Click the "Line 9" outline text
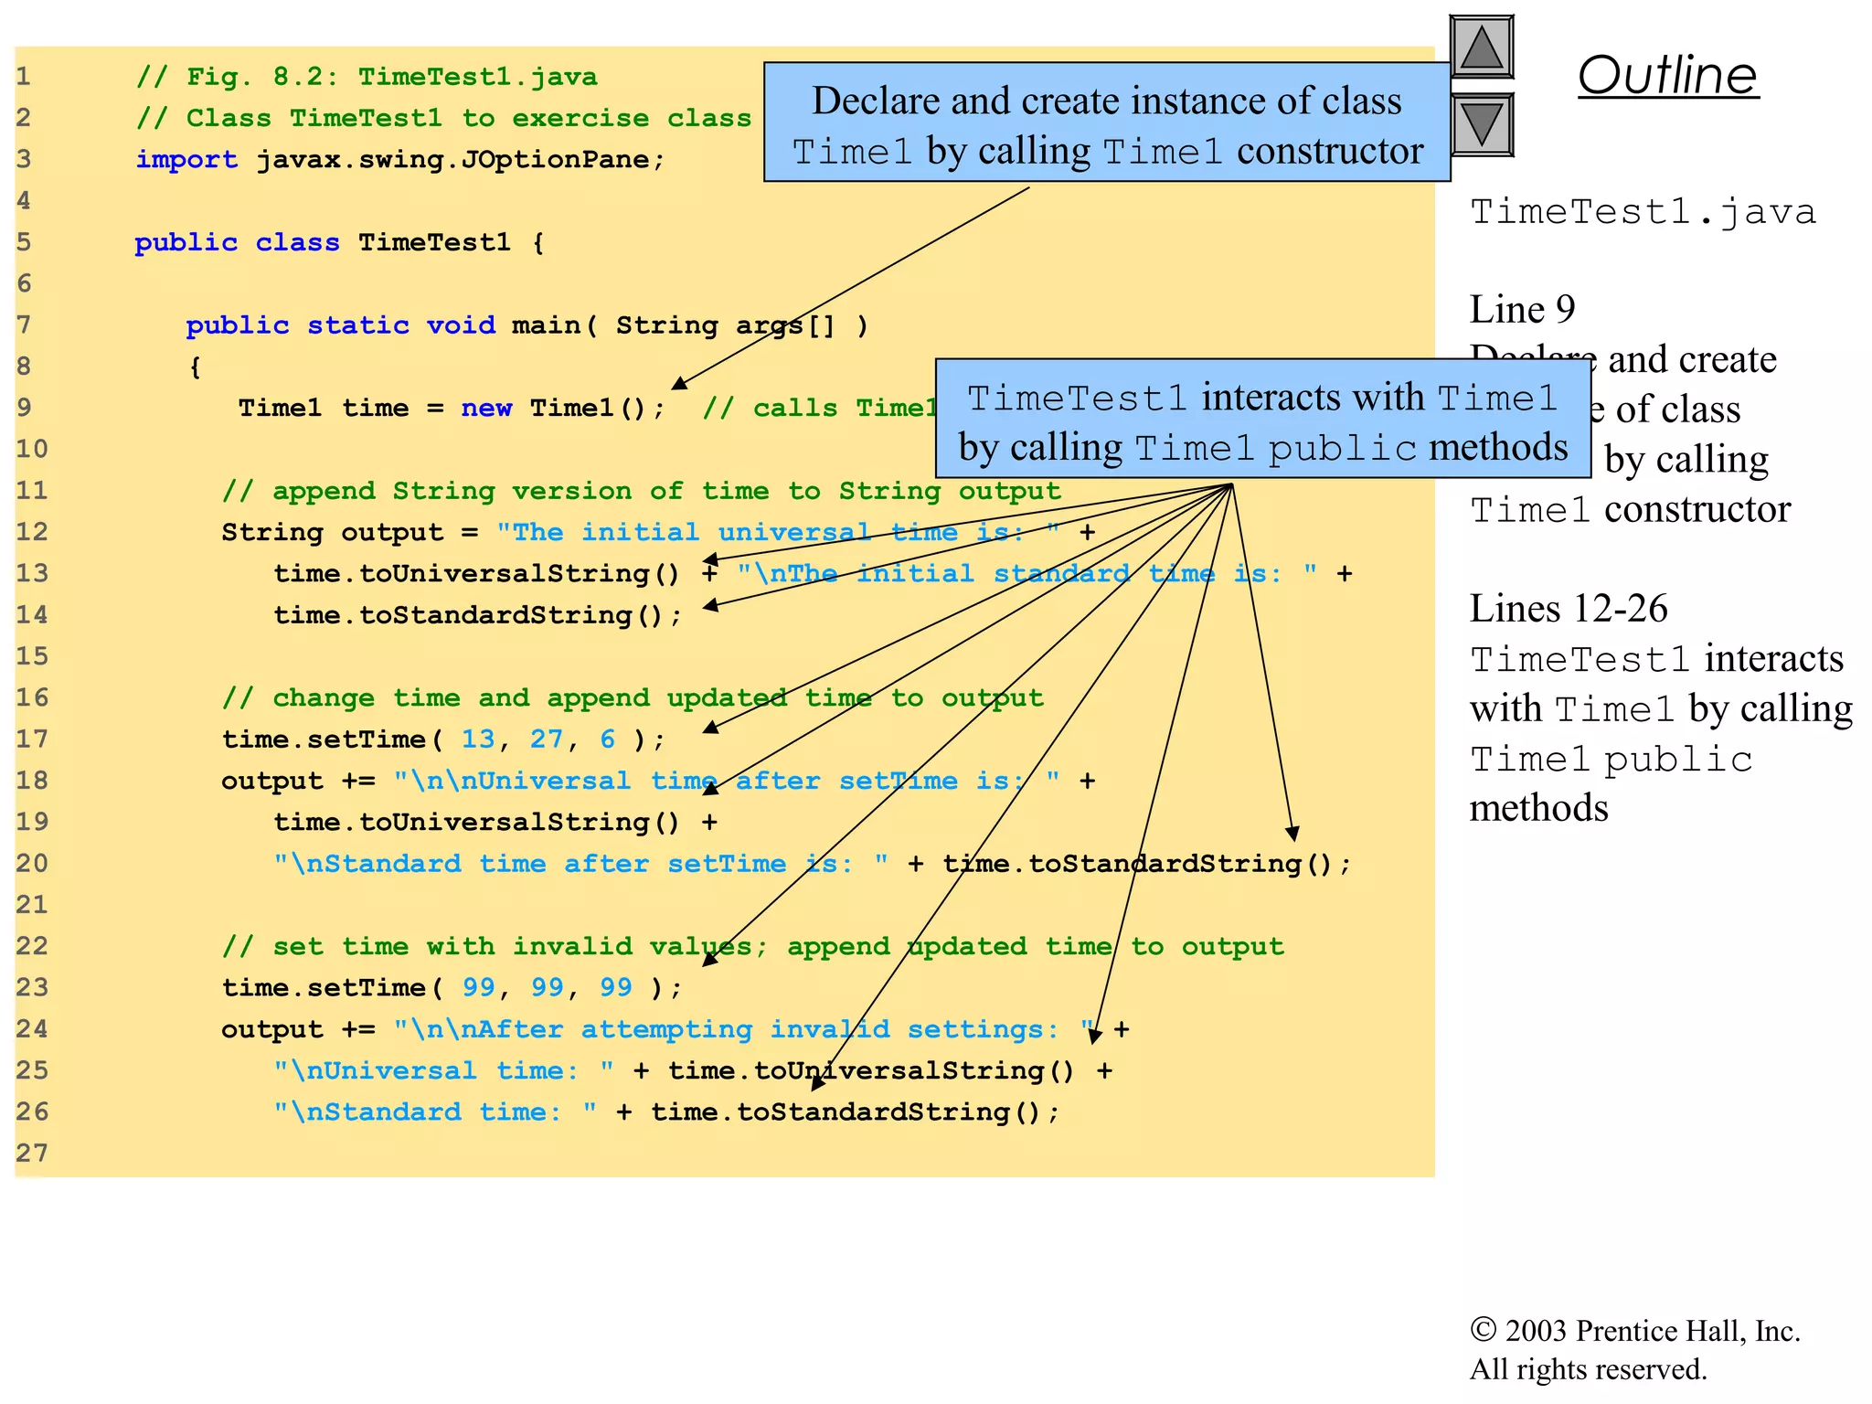The width and height of the screenshot is (1872, 1404). coord(1523,309)
